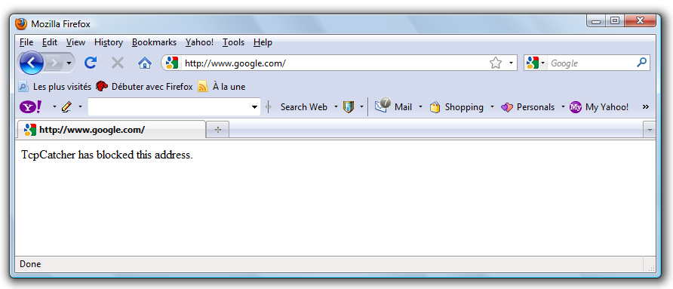Open the back/forward history dropdown arrow

click(69, 63)
